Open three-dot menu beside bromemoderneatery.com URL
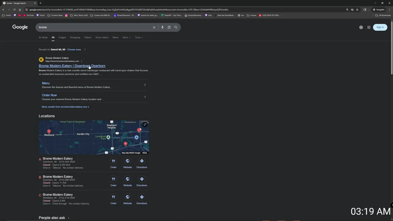 tap(81, 61)
